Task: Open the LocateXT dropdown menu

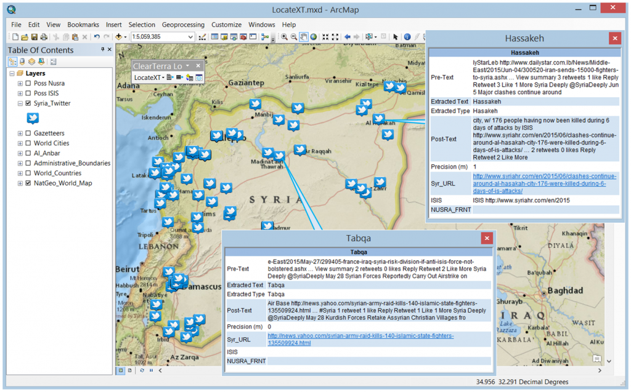Action: [x=149, y=78]
